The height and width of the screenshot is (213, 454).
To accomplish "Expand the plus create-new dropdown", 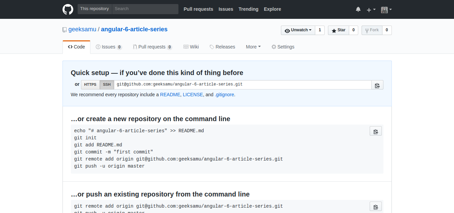I will (x=371, y=10).
